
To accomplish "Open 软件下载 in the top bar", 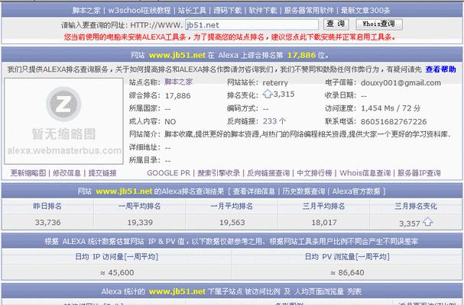I will (x=263, y=11).
